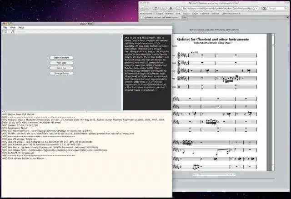Click the browser Back button
The height and width of the screenshot is (199, 291).
coord(142,8)
